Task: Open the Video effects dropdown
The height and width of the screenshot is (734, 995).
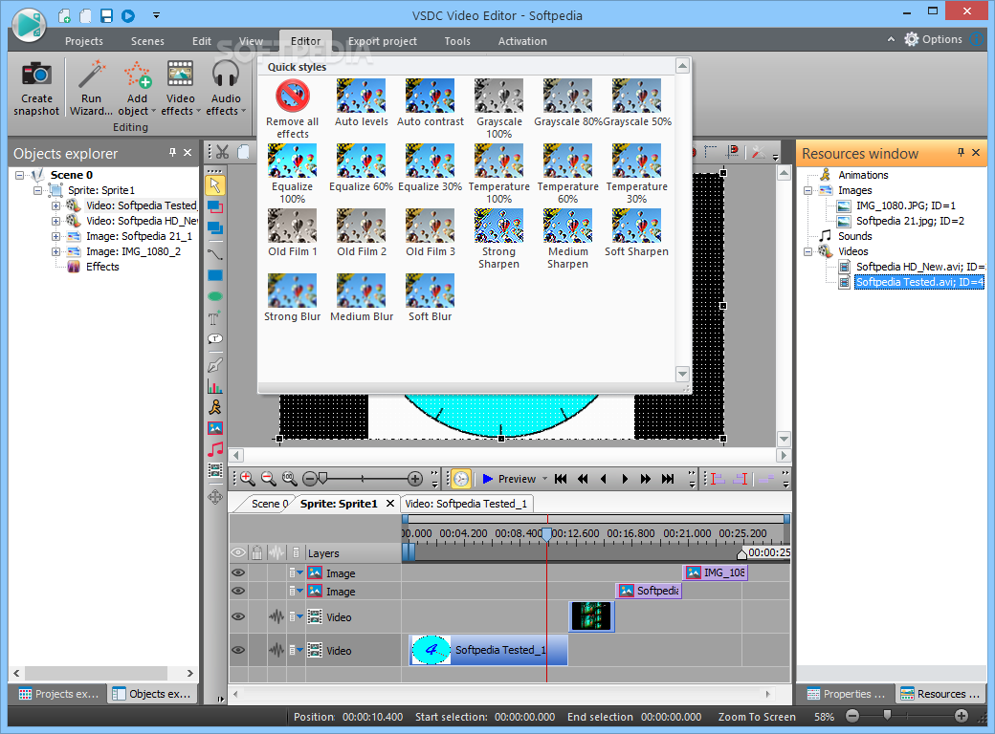Action: pos(180,88)
